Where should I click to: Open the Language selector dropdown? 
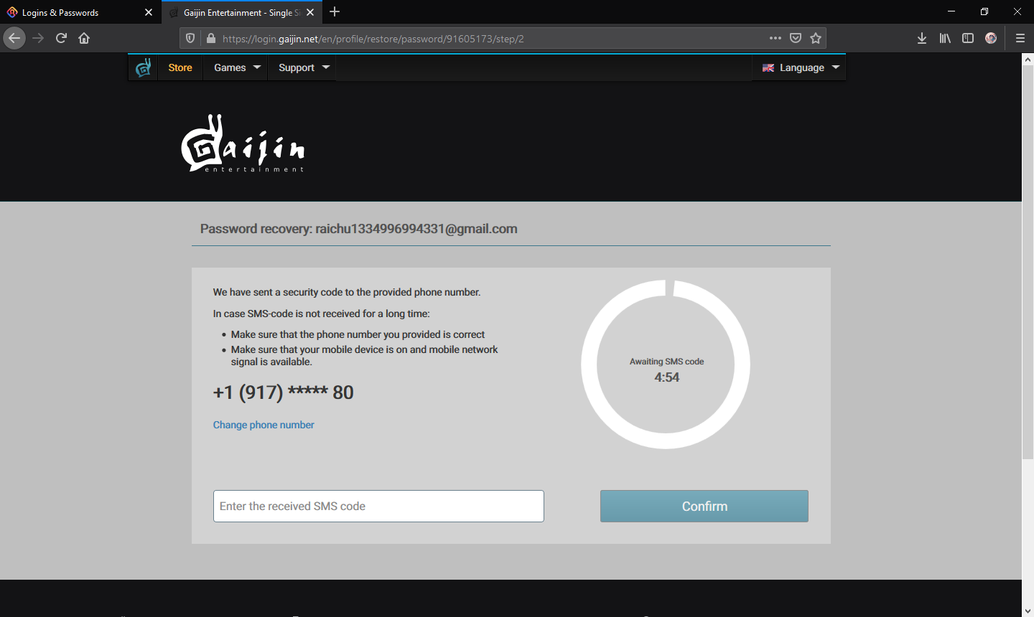pos(800,67)
